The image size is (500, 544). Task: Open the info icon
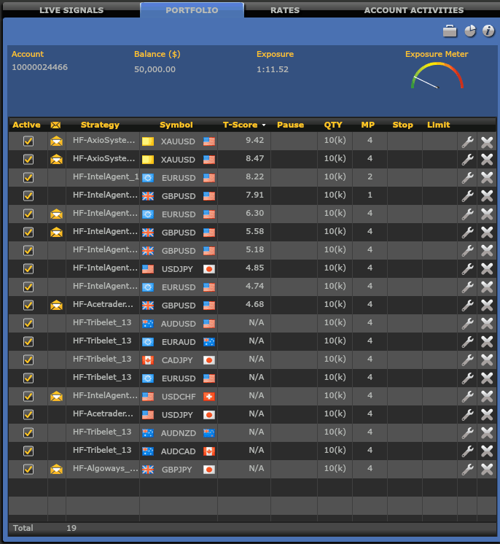488,31
